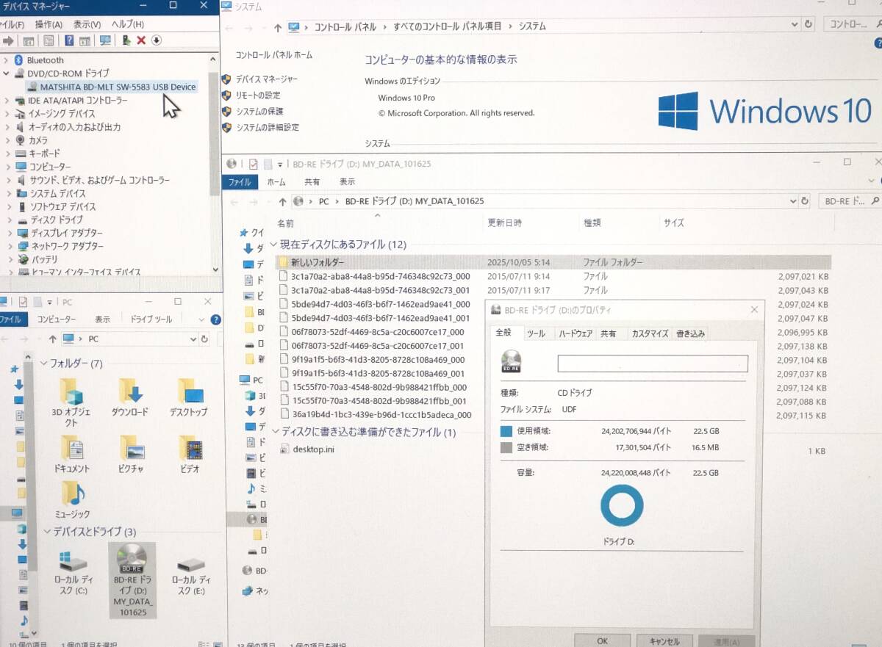Open ホーム ribbon tab in BD-RE drive window
The width and height of the screenshot is (882, 647).
tap(276, 182)
